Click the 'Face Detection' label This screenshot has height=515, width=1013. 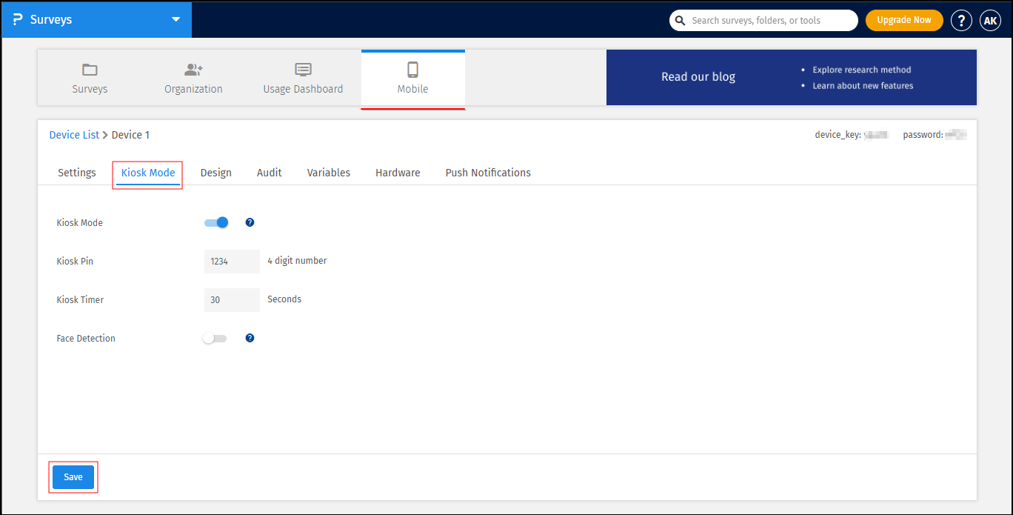(86, 339)
